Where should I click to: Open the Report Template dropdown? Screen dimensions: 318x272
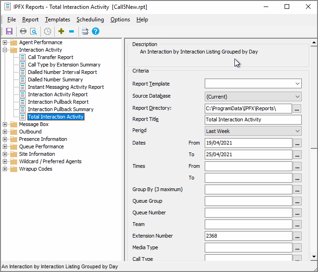(297, 84)
